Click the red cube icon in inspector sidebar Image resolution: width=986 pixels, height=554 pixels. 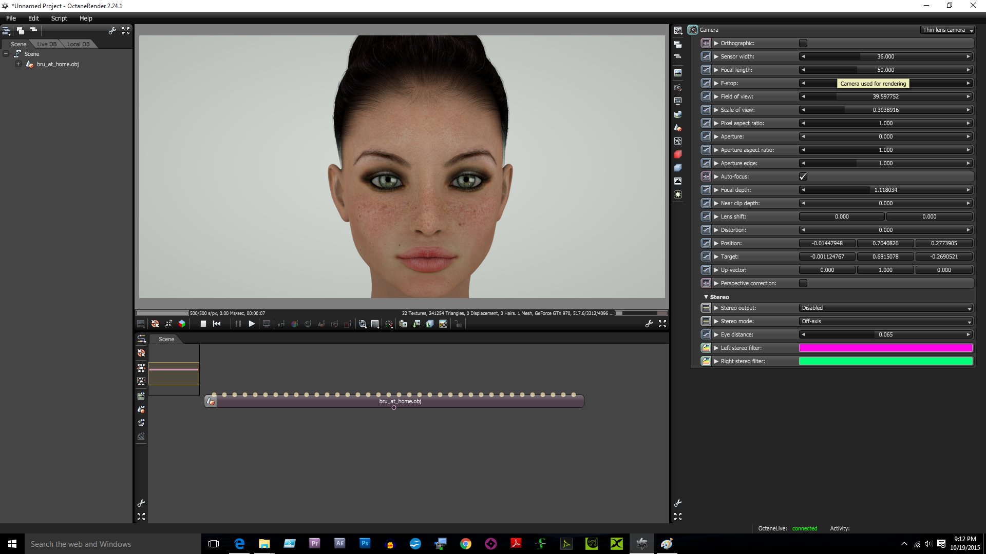[x=678, y=154]
